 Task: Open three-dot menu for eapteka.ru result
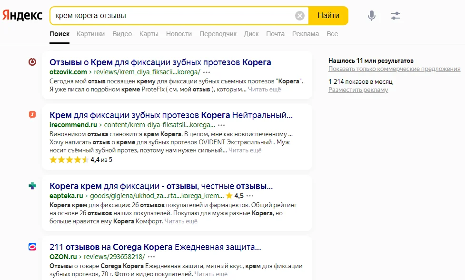tap(250, 196)
